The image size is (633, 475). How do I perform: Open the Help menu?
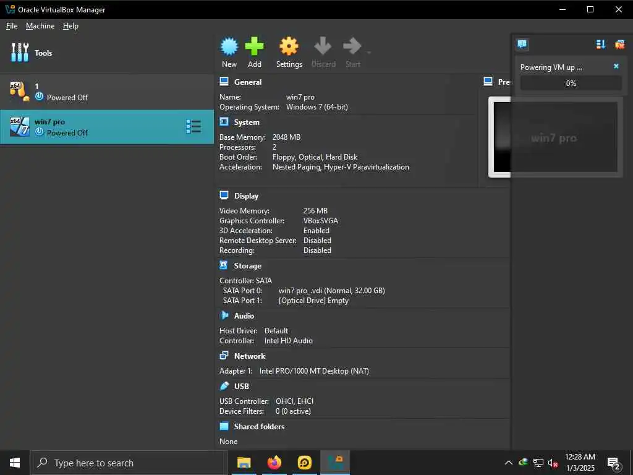(x=70, y=26)
